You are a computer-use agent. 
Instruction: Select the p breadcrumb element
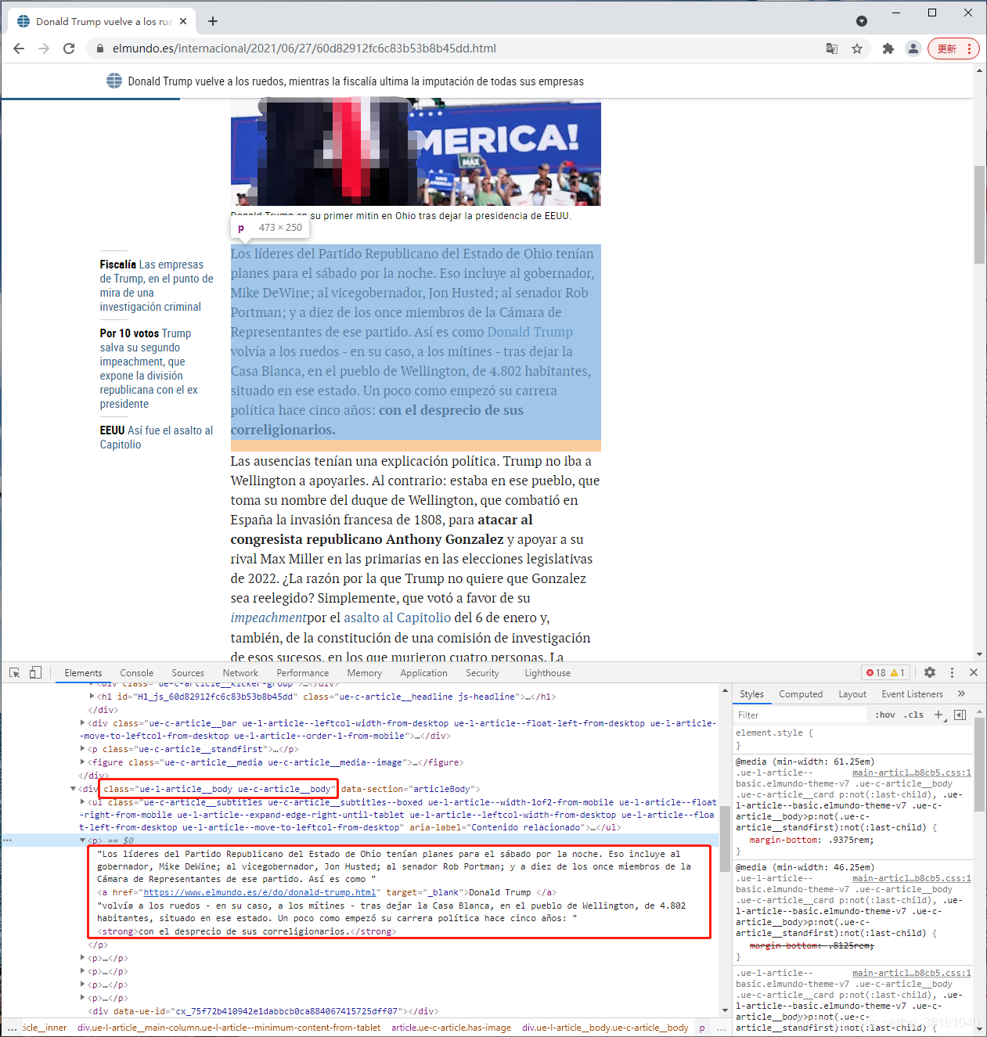(x=702, y=1028)
